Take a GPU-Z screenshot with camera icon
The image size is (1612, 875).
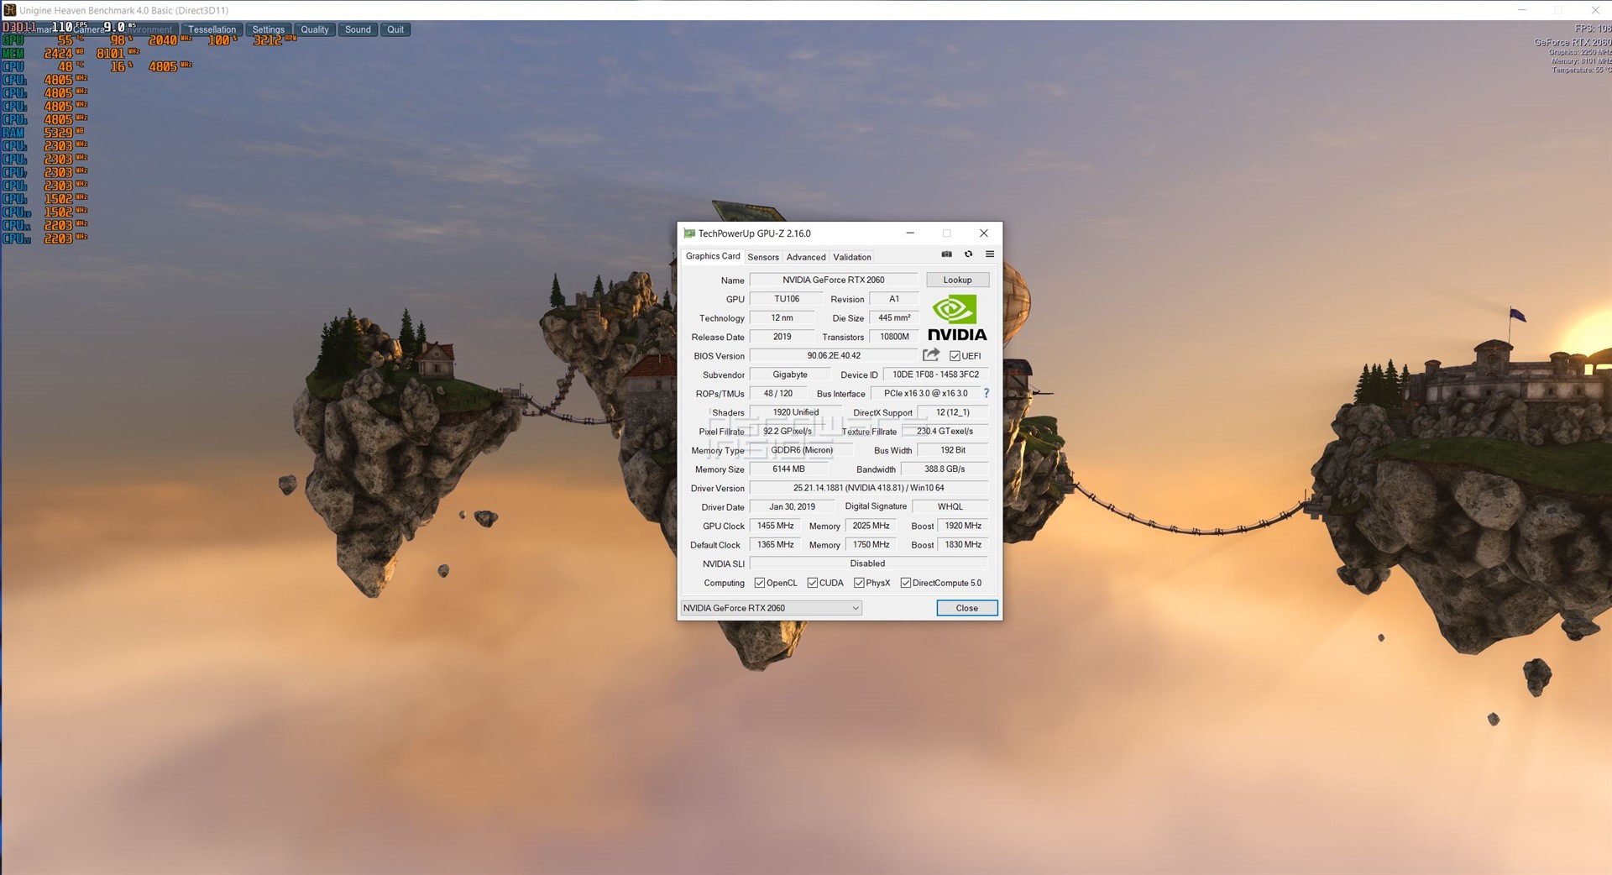pyautogui.click(x=946, y=254)
